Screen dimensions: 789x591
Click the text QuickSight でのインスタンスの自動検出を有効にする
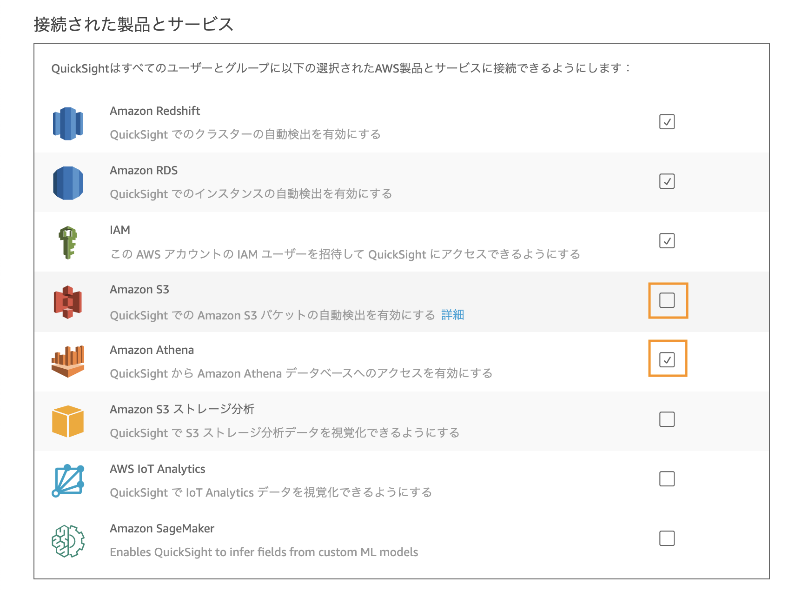click(x=251, y=194)
